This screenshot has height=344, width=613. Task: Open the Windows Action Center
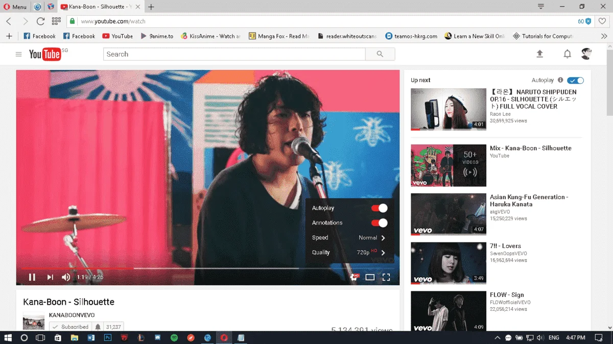[599, 337]
